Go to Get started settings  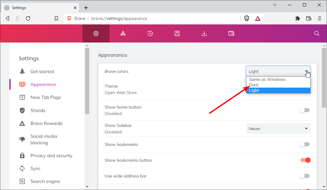pos(42,71)
